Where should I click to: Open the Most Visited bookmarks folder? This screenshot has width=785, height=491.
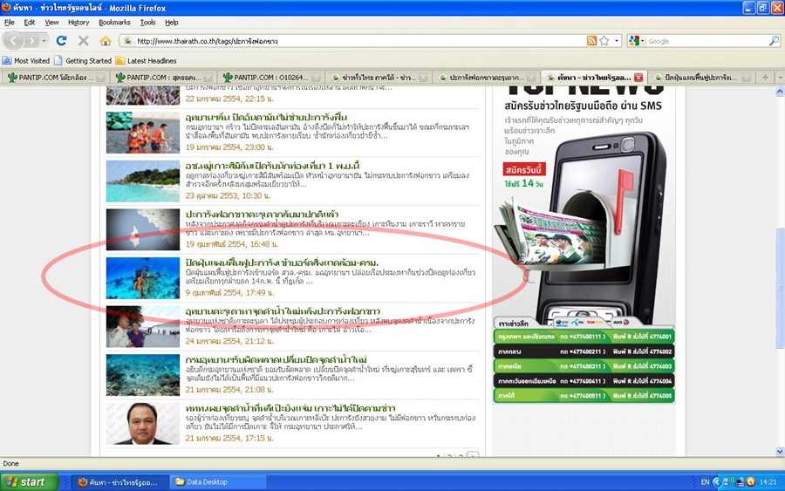click(x=26, y=60)
